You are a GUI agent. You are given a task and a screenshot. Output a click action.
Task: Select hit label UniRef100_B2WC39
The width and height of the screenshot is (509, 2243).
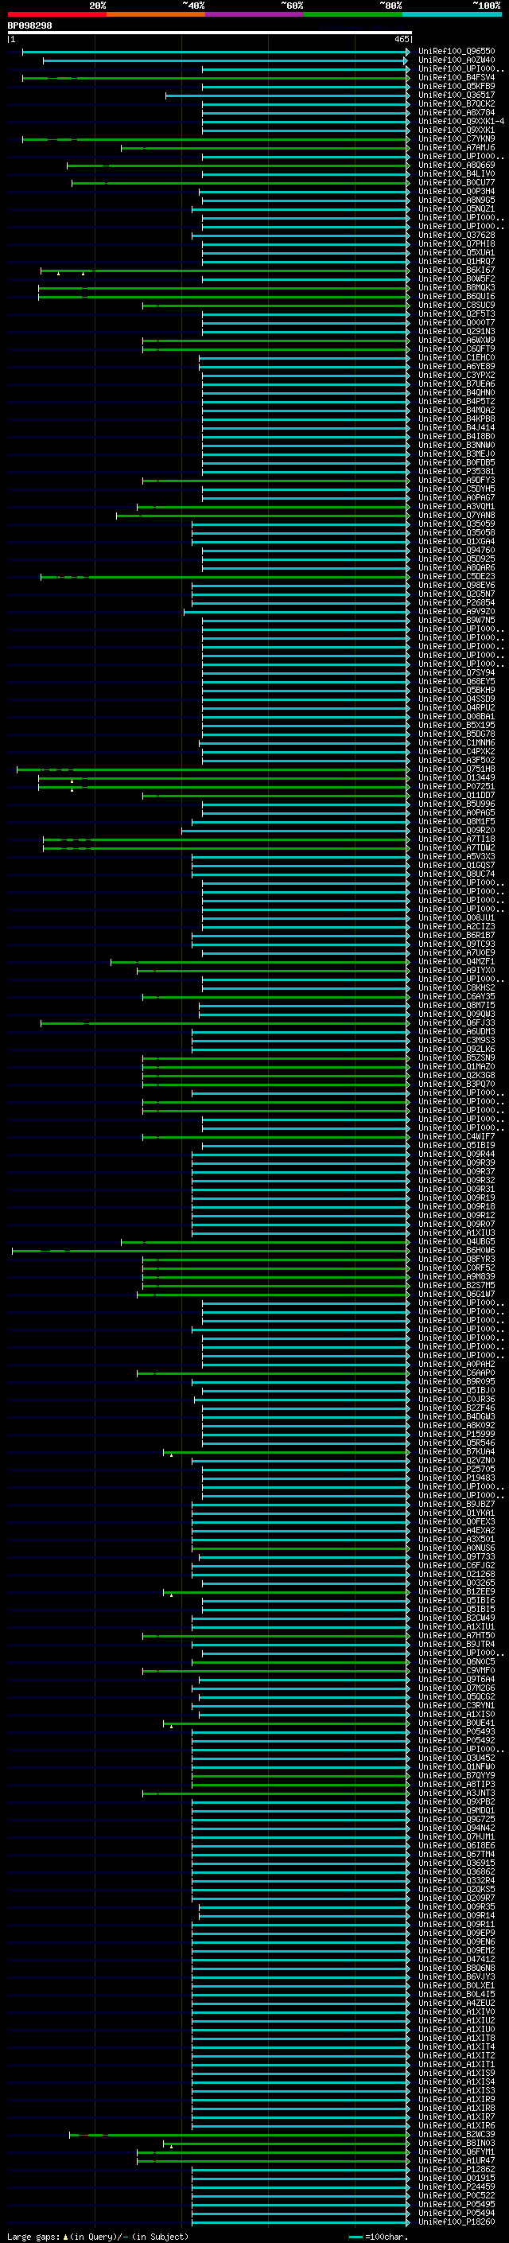point(457,2134)
